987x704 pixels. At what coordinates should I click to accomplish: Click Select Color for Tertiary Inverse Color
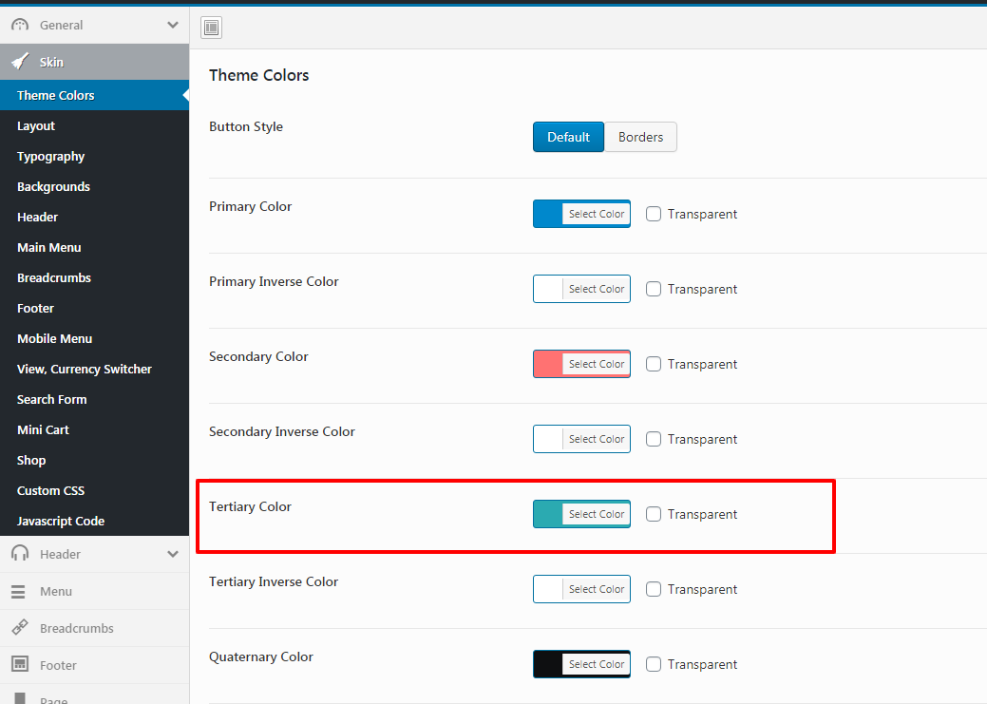click(x=597, y=589)
